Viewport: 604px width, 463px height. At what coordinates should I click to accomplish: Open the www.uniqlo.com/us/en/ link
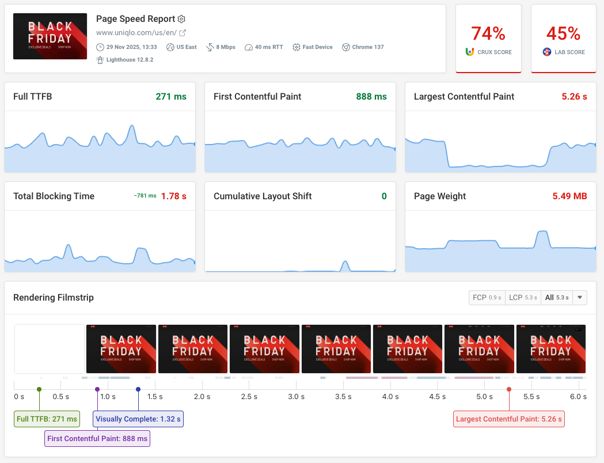coord(136,33)
